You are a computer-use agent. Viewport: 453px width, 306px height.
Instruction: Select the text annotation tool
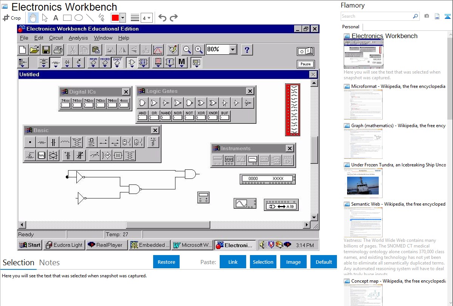pyautogui.click(x=56, y=18)
